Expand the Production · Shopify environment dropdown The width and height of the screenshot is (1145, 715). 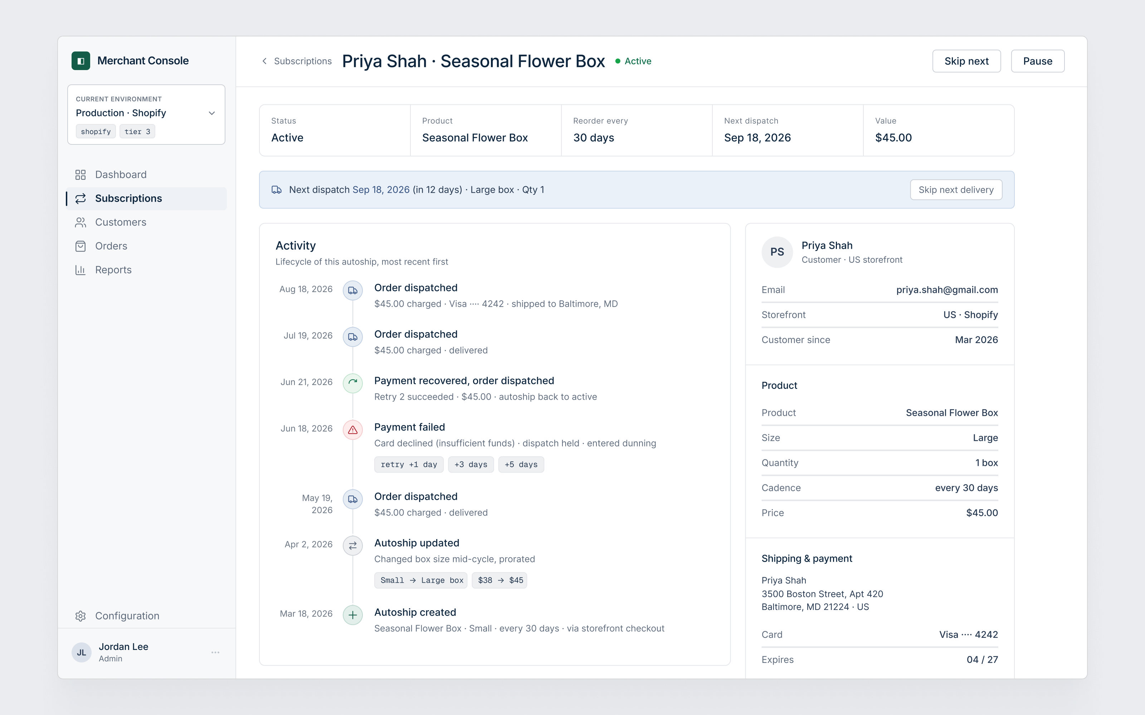146,114
